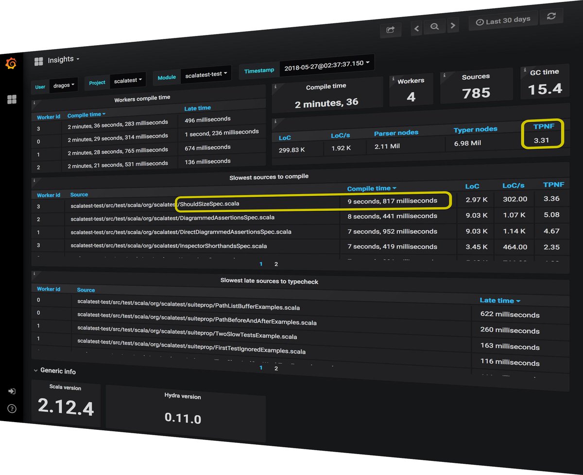Click the Sources 785 stat panel

[476, 86]
